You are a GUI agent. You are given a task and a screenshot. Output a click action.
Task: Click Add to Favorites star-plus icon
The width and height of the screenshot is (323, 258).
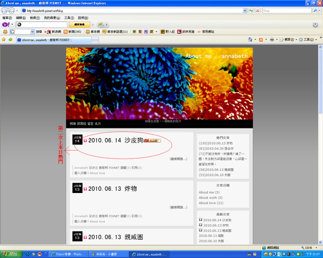(10, 39)
